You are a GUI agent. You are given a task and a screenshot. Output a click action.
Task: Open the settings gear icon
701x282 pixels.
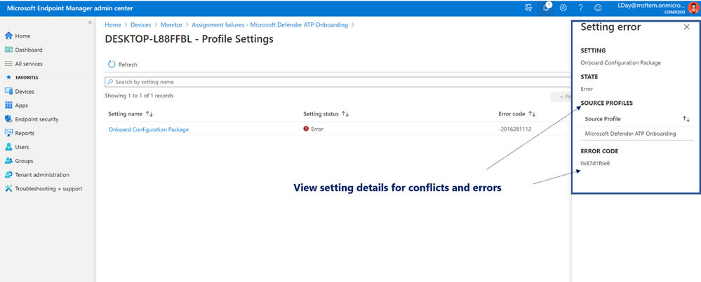[x=563, y=8]
